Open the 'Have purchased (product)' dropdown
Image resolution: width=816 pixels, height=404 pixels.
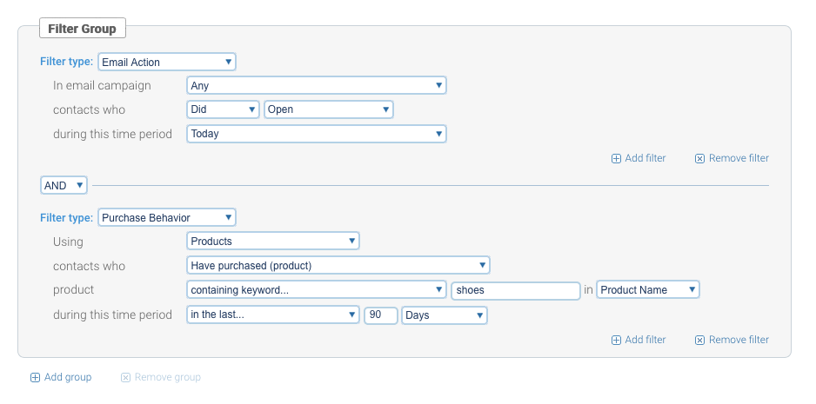[x=338, y=265]
